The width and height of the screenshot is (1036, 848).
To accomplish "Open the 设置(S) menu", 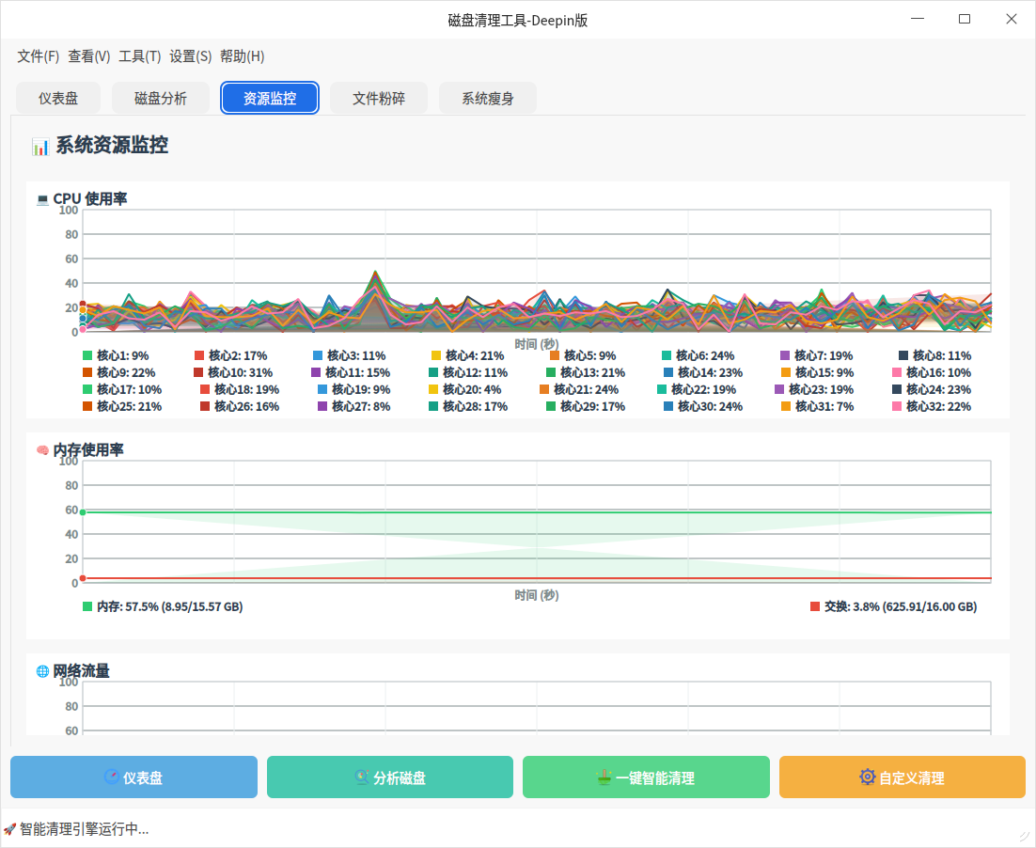I will click(190, 56).
